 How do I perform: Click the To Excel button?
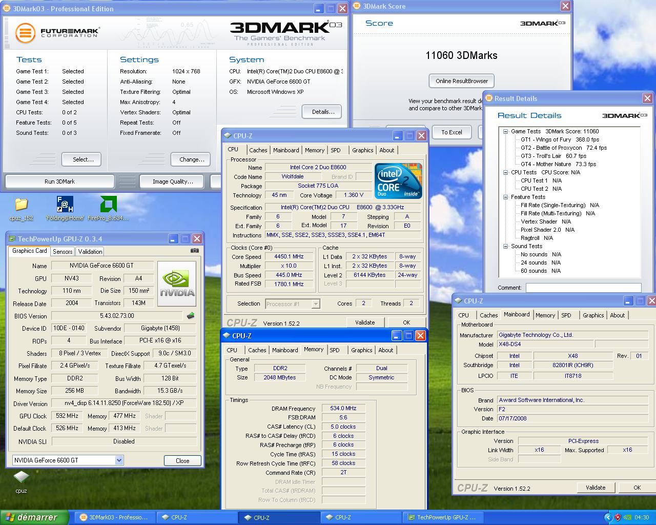click(x=452, y=132)
